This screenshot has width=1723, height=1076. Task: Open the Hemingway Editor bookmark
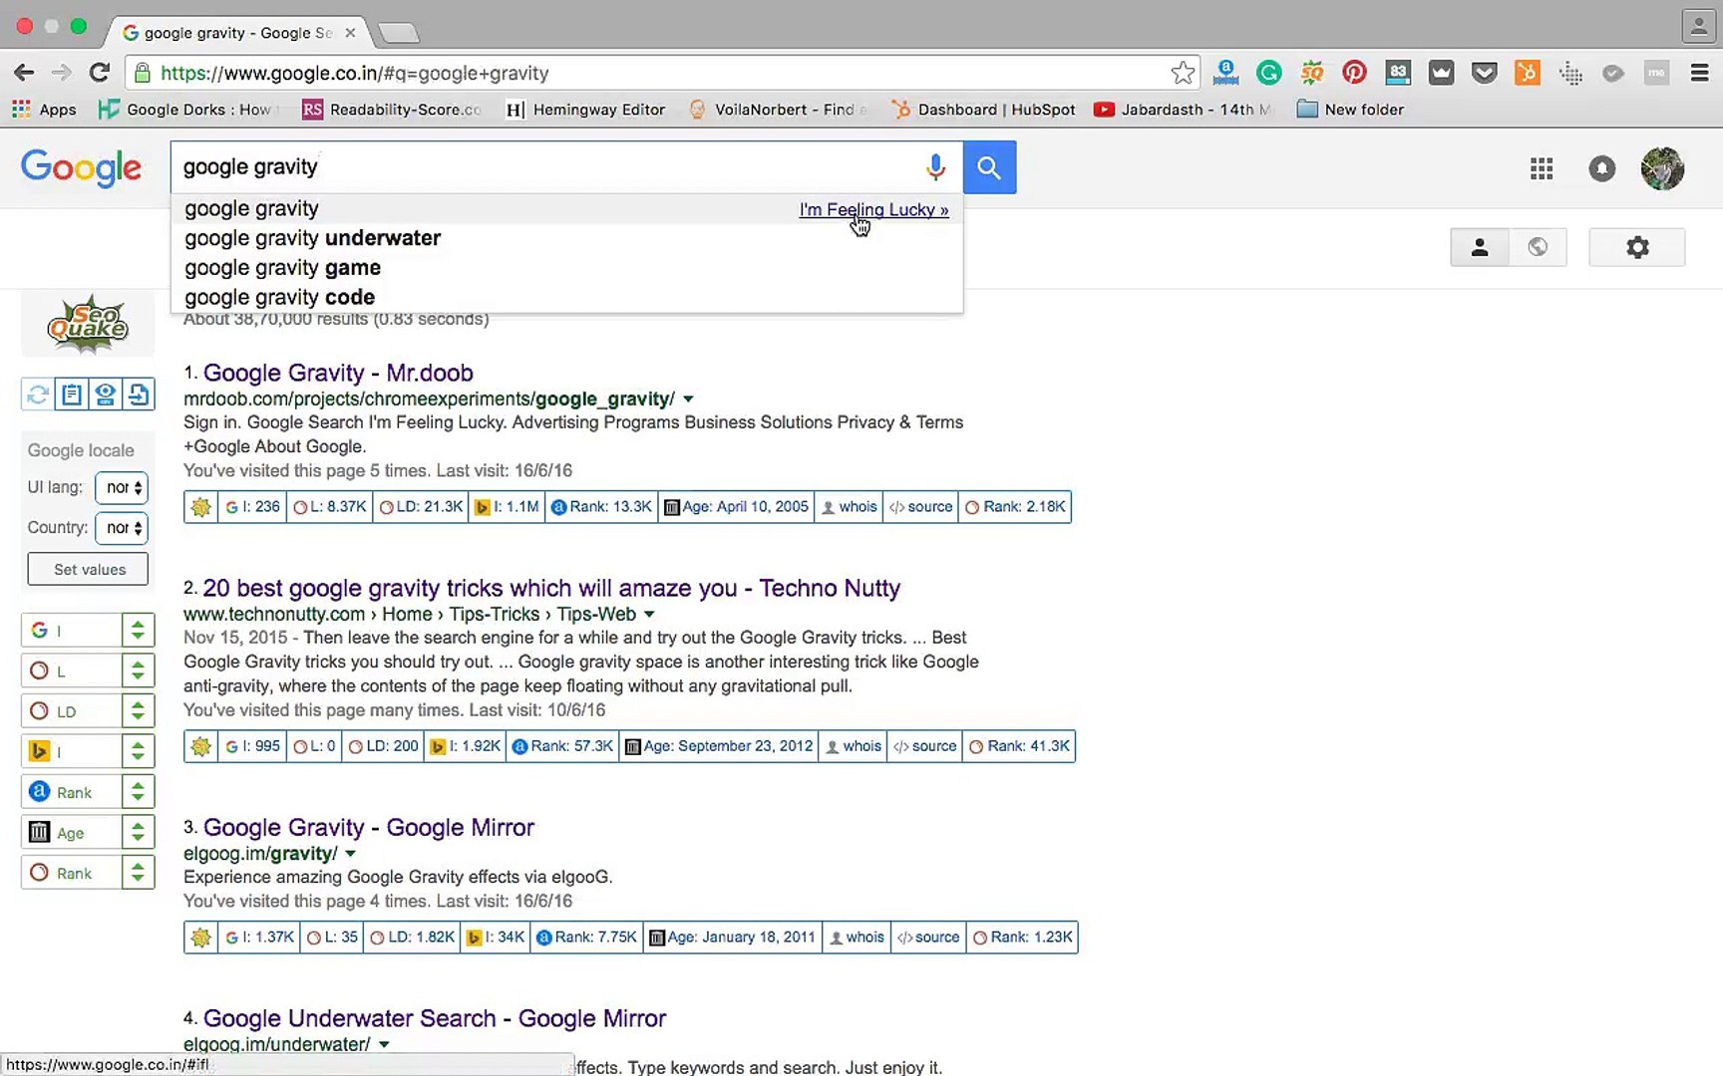pos(585,110)
